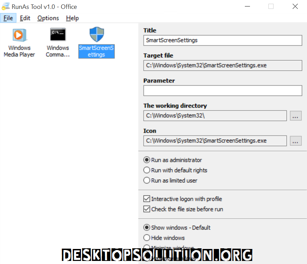Click into the Title input field
The height and width of the screenshot is (264, 307).
tap(223, 40)
